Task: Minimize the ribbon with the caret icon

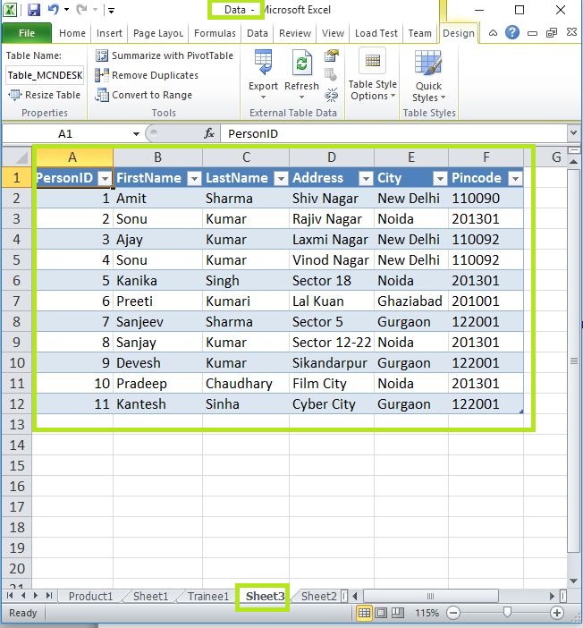Action: pos(493,33)
